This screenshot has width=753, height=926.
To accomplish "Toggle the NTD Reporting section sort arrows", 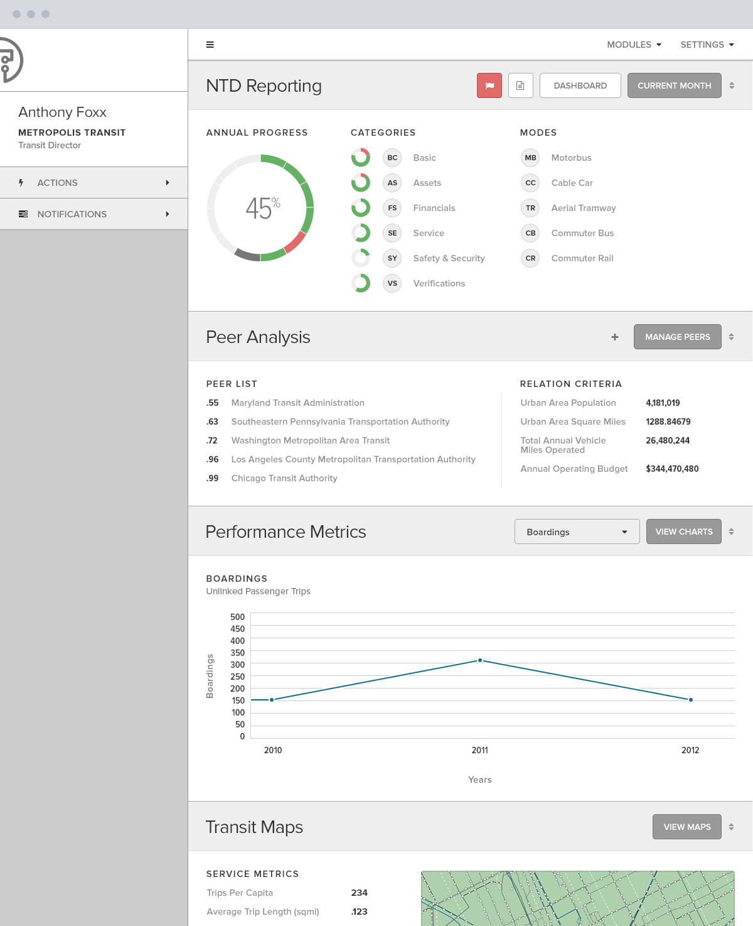I will (732, 85).
